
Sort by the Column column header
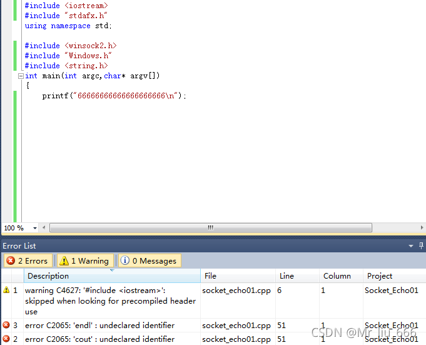pos(340,276)
